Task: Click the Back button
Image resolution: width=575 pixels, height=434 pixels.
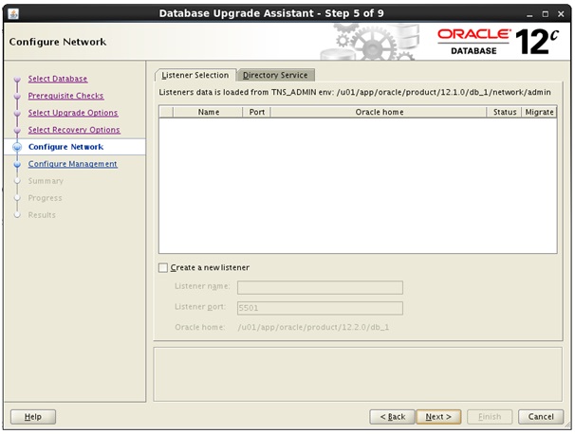Action: [393, 417]
